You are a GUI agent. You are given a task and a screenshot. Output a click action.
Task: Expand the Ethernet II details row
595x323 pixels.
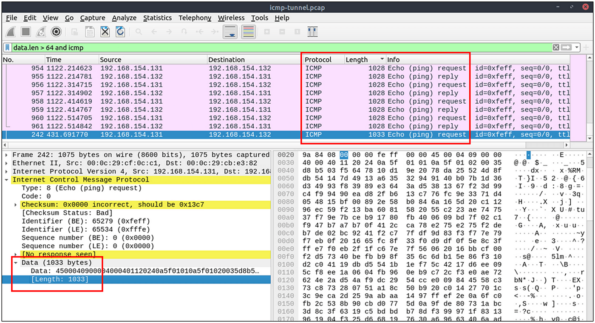click(x=6, y=163)
